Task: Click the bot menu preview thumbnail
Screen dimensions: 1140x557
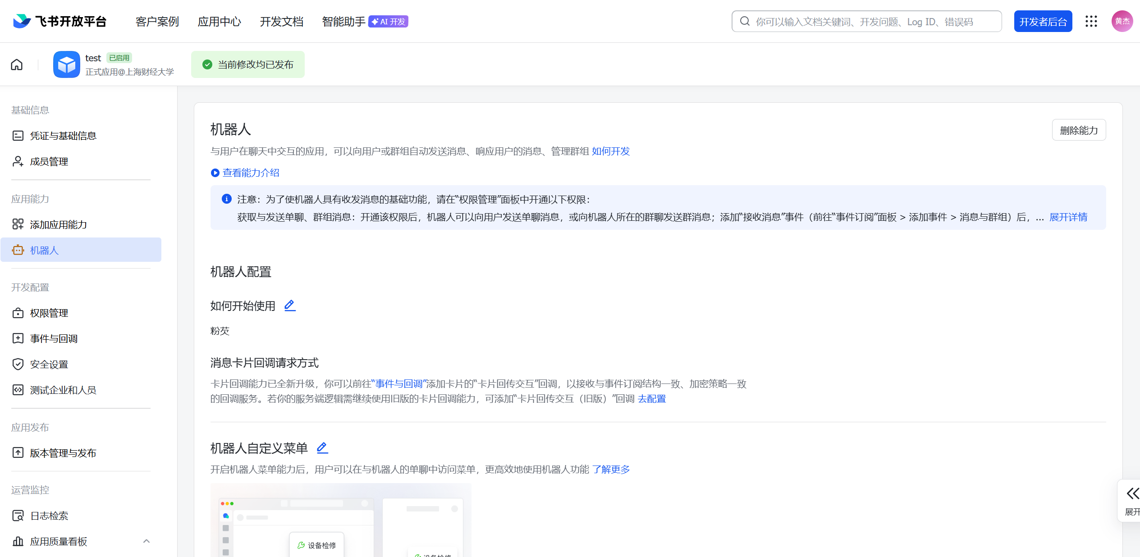Action: (341, 520)
